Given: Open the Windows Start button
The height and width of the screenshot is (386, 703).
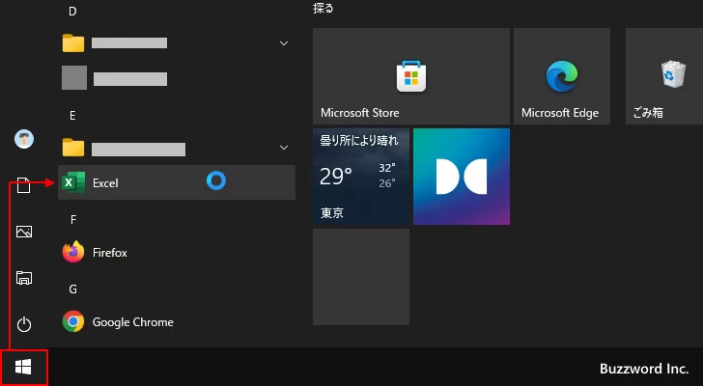Looking at the screenshot, I should point(23,368).
